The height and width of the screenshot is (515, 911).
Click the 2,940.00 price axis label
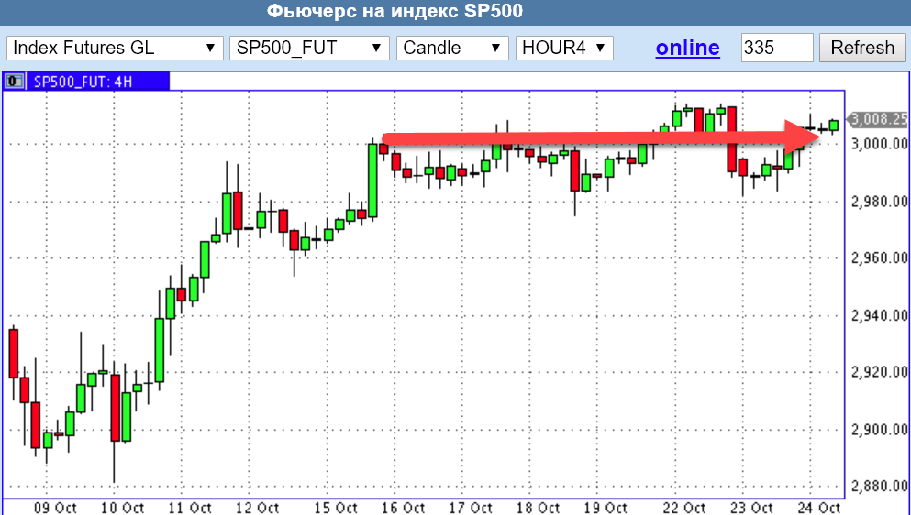coord(880,315)
